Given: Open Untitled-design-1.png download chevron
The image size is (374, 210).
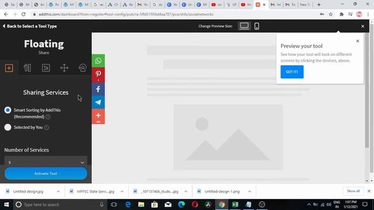Looking at the screenshot, I should click(250, 191).
